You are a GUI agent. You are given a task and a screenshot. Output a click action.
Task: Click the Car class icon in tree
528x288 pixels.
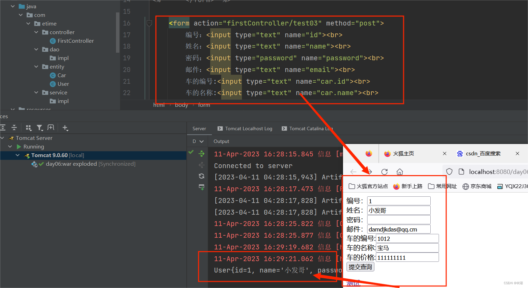tap(53, 75)
